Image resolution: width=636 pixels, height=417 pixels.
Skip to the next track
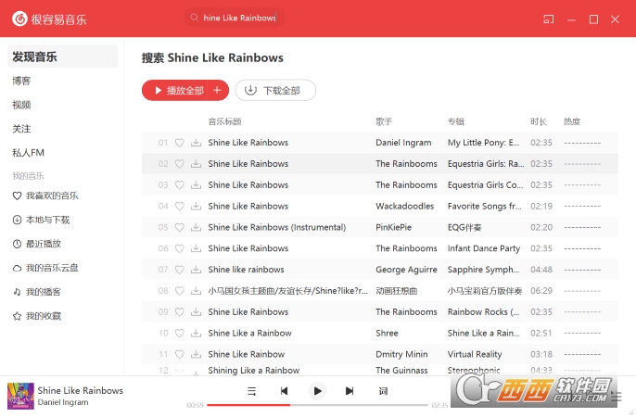[350, 391]
